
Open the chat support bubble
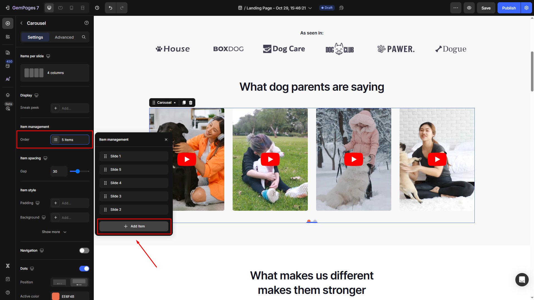[522, 279]
